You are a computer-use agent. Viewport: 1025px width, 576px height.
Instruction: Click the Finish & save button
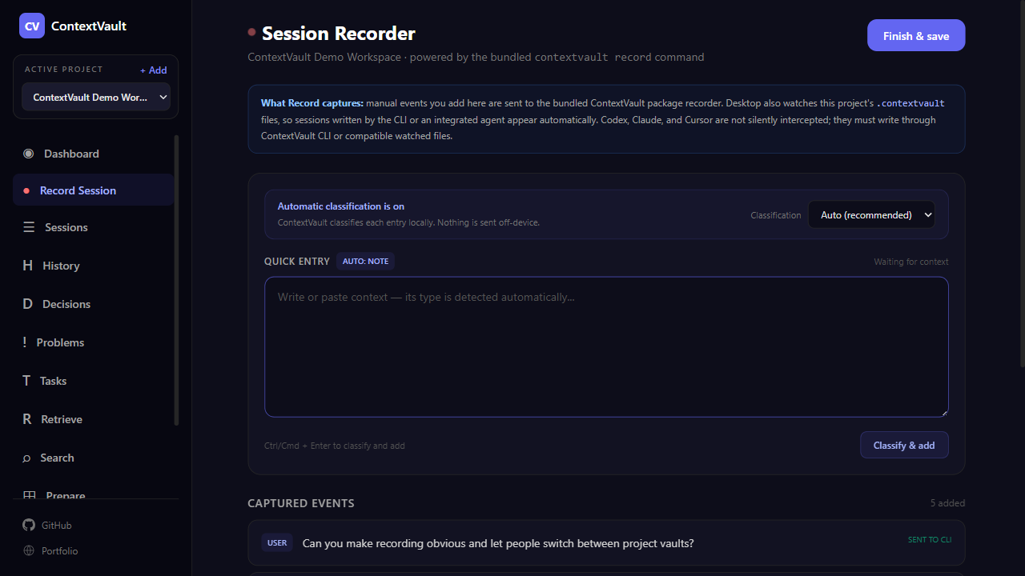point(916,35)
